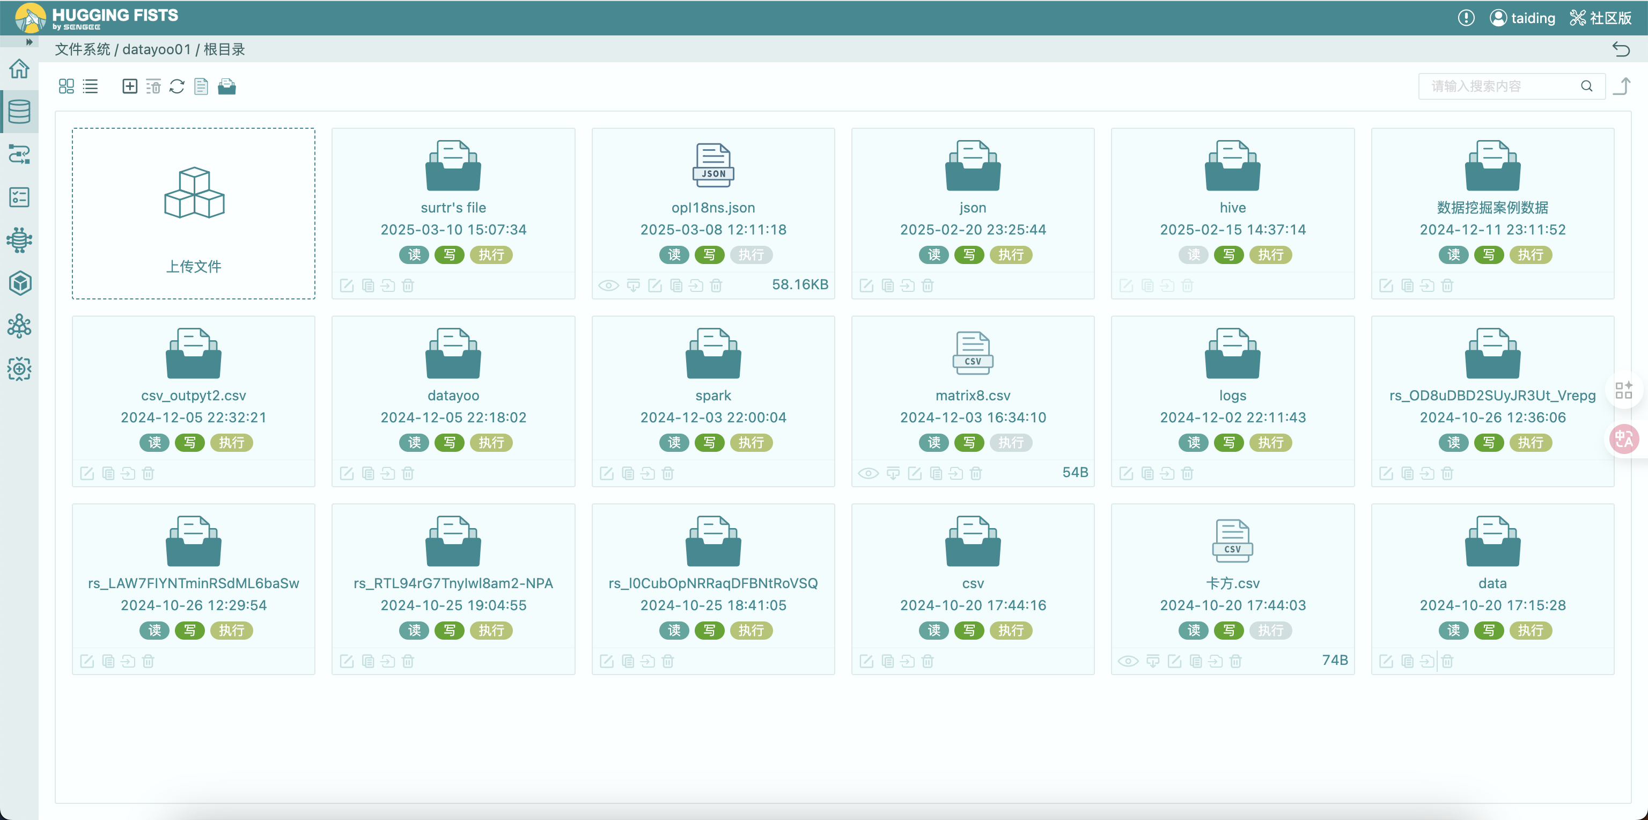The image size is (1648, 820).
Task: Delete the opl18ns.json file via trash icon
Action: pyautogui.click(x=716, y=285)
